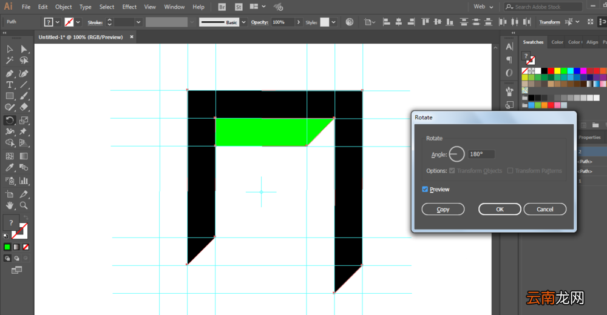
Task: Click Copy in the Rotate dialog
Action: 443,209
